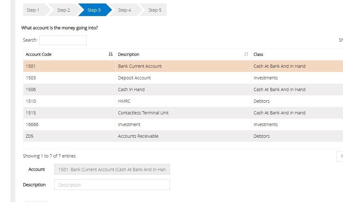Jump to Step-5 of the wizard
This screenshot has height=202, width=343.
(x=155, y=10)
